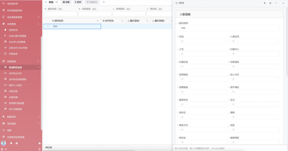The height and width of the screenshot is (151, 288).
Task: Open the 积分兑换明细 table icon
Action: (x=5, y=109)
